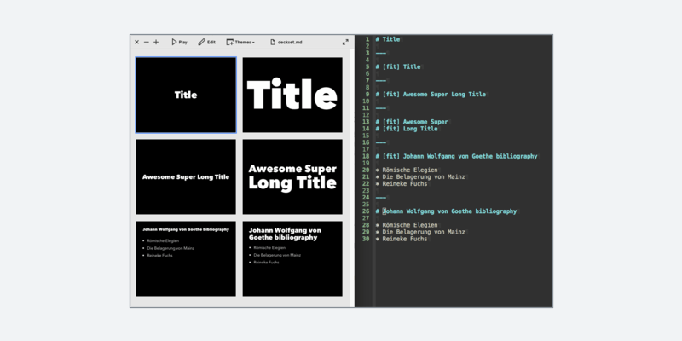Viewport: 682px width, 341px height.
Task: Click line 20 '* Römische Elegien'
Action: click(407, 170)
